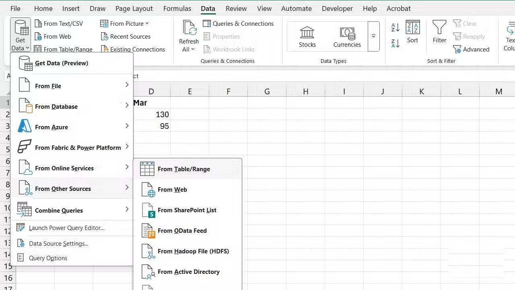Screen dimensions: 515x290
Task: Toggle the Filter funnel icon
Action: coord(439,27)
